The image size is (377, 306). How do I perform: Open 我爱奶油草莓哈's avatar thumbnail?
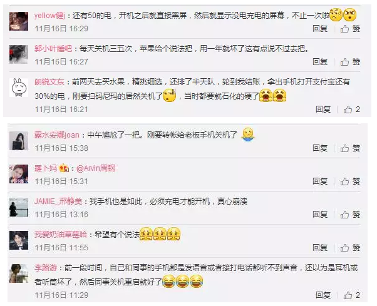pos(19,240)
